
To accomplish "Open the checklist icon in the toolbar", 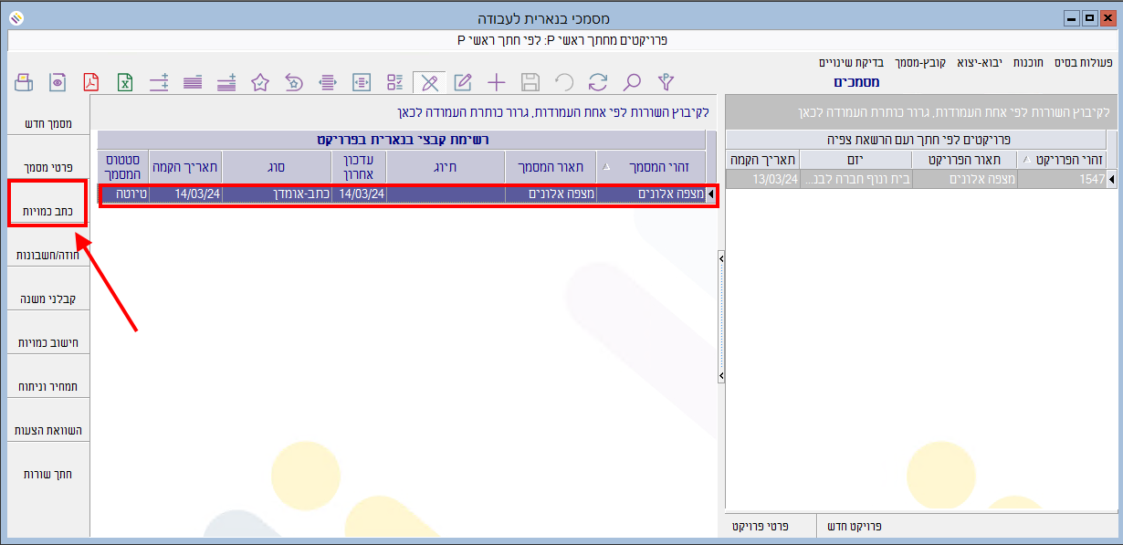I will click(x=395, y=82).
